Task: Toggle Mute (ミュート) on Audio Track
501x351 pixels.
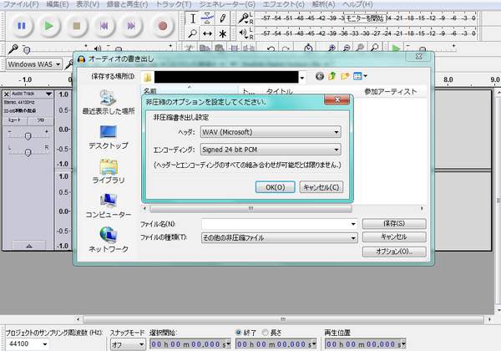Action: point(15,120)
